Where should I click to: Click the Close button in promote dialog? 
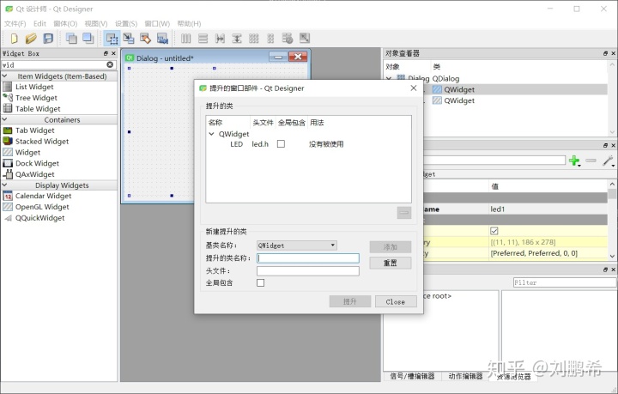396,301
